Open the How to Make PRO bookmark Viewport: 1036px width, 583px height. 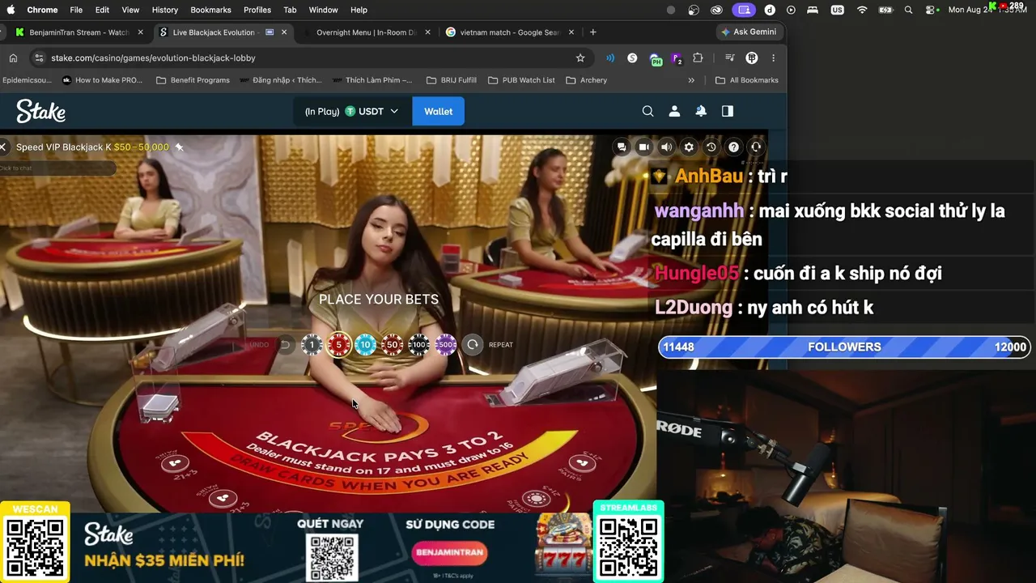(x=102, y=80)
